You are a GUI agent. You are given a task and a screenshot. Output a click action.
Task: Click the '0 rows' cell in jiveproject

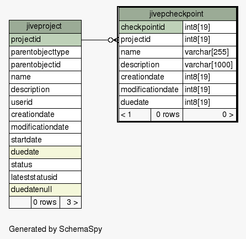pyautogui.click(x=45, y=203)
